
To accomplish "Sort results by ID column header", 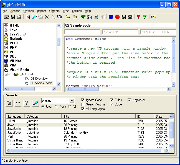I will tap(145, 117).
